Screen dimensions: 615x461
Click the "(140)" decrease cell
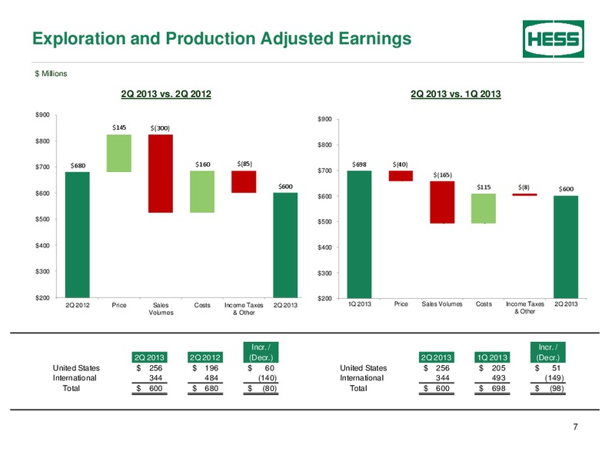[x=267, y=378]
